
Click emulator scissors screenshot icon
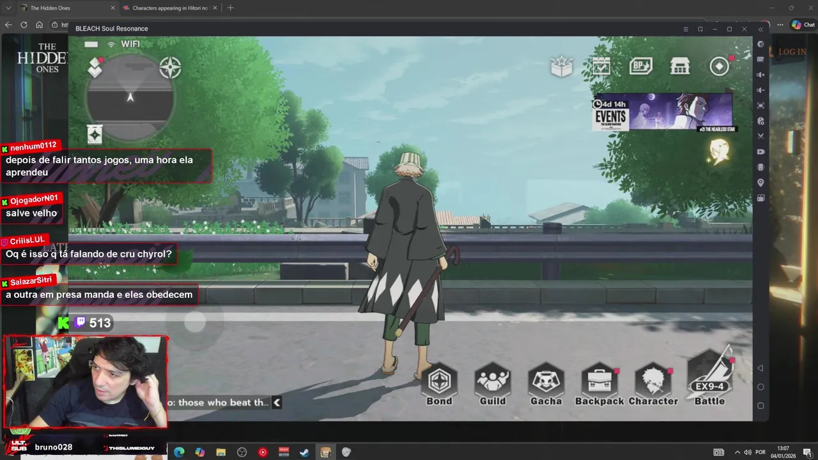coord(760,136)
